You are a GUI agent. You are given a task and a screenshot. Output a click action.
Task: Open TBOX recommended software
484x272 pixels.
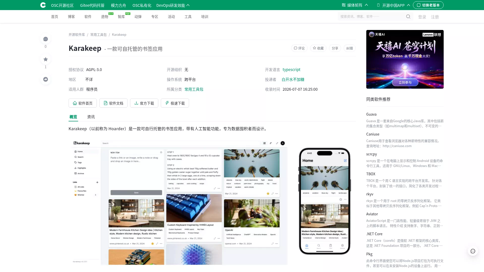[371, 174]
